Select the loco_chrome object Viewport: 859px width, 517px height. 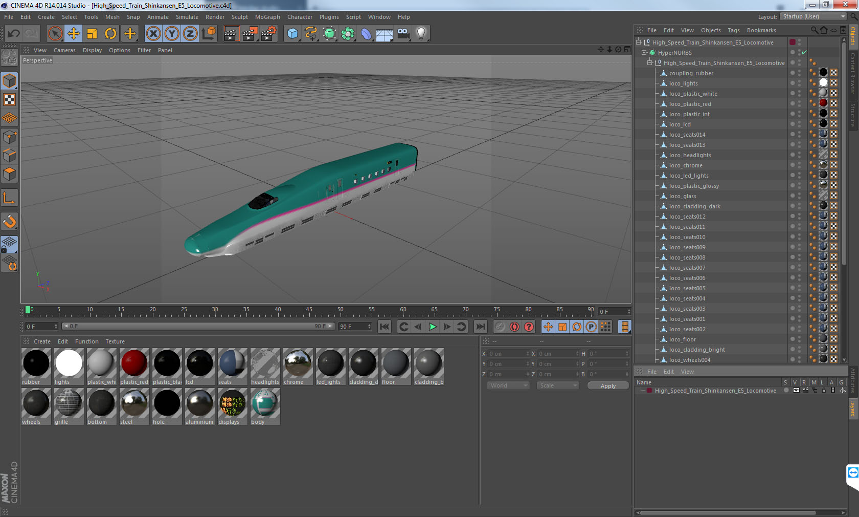(686, 165)
